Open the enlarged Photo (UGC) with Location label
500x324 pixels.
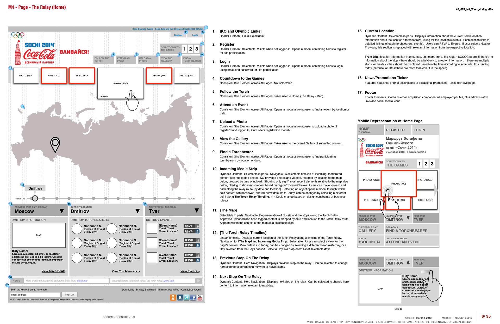click(x=120, y=83)
